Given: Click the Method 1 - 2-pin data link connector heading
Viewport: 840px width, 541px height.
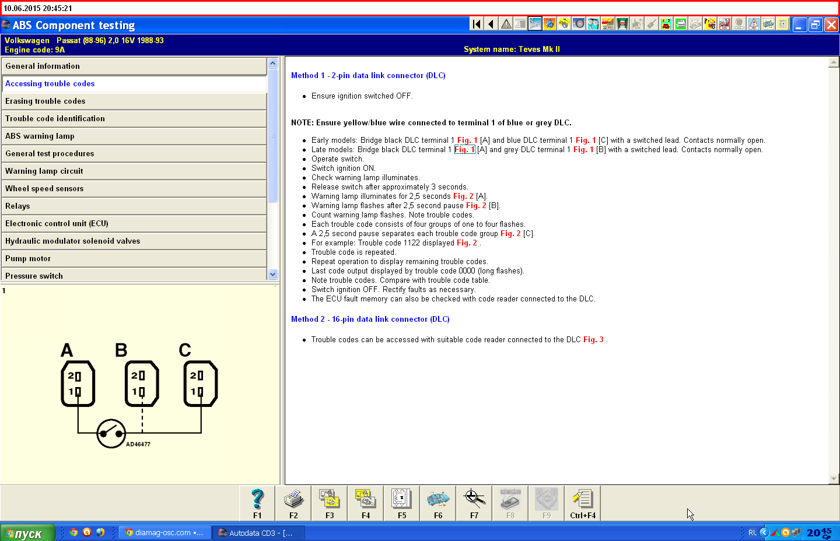Looking at the screenshot, I should pyautogui.click(x=368, y=75).
